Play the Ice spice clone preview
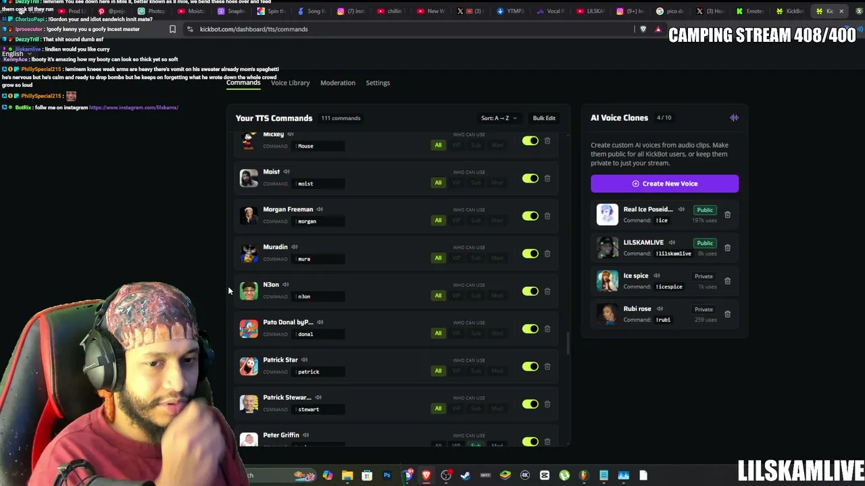Viewport: 865px width, 486px height. (x=657, y=275)
